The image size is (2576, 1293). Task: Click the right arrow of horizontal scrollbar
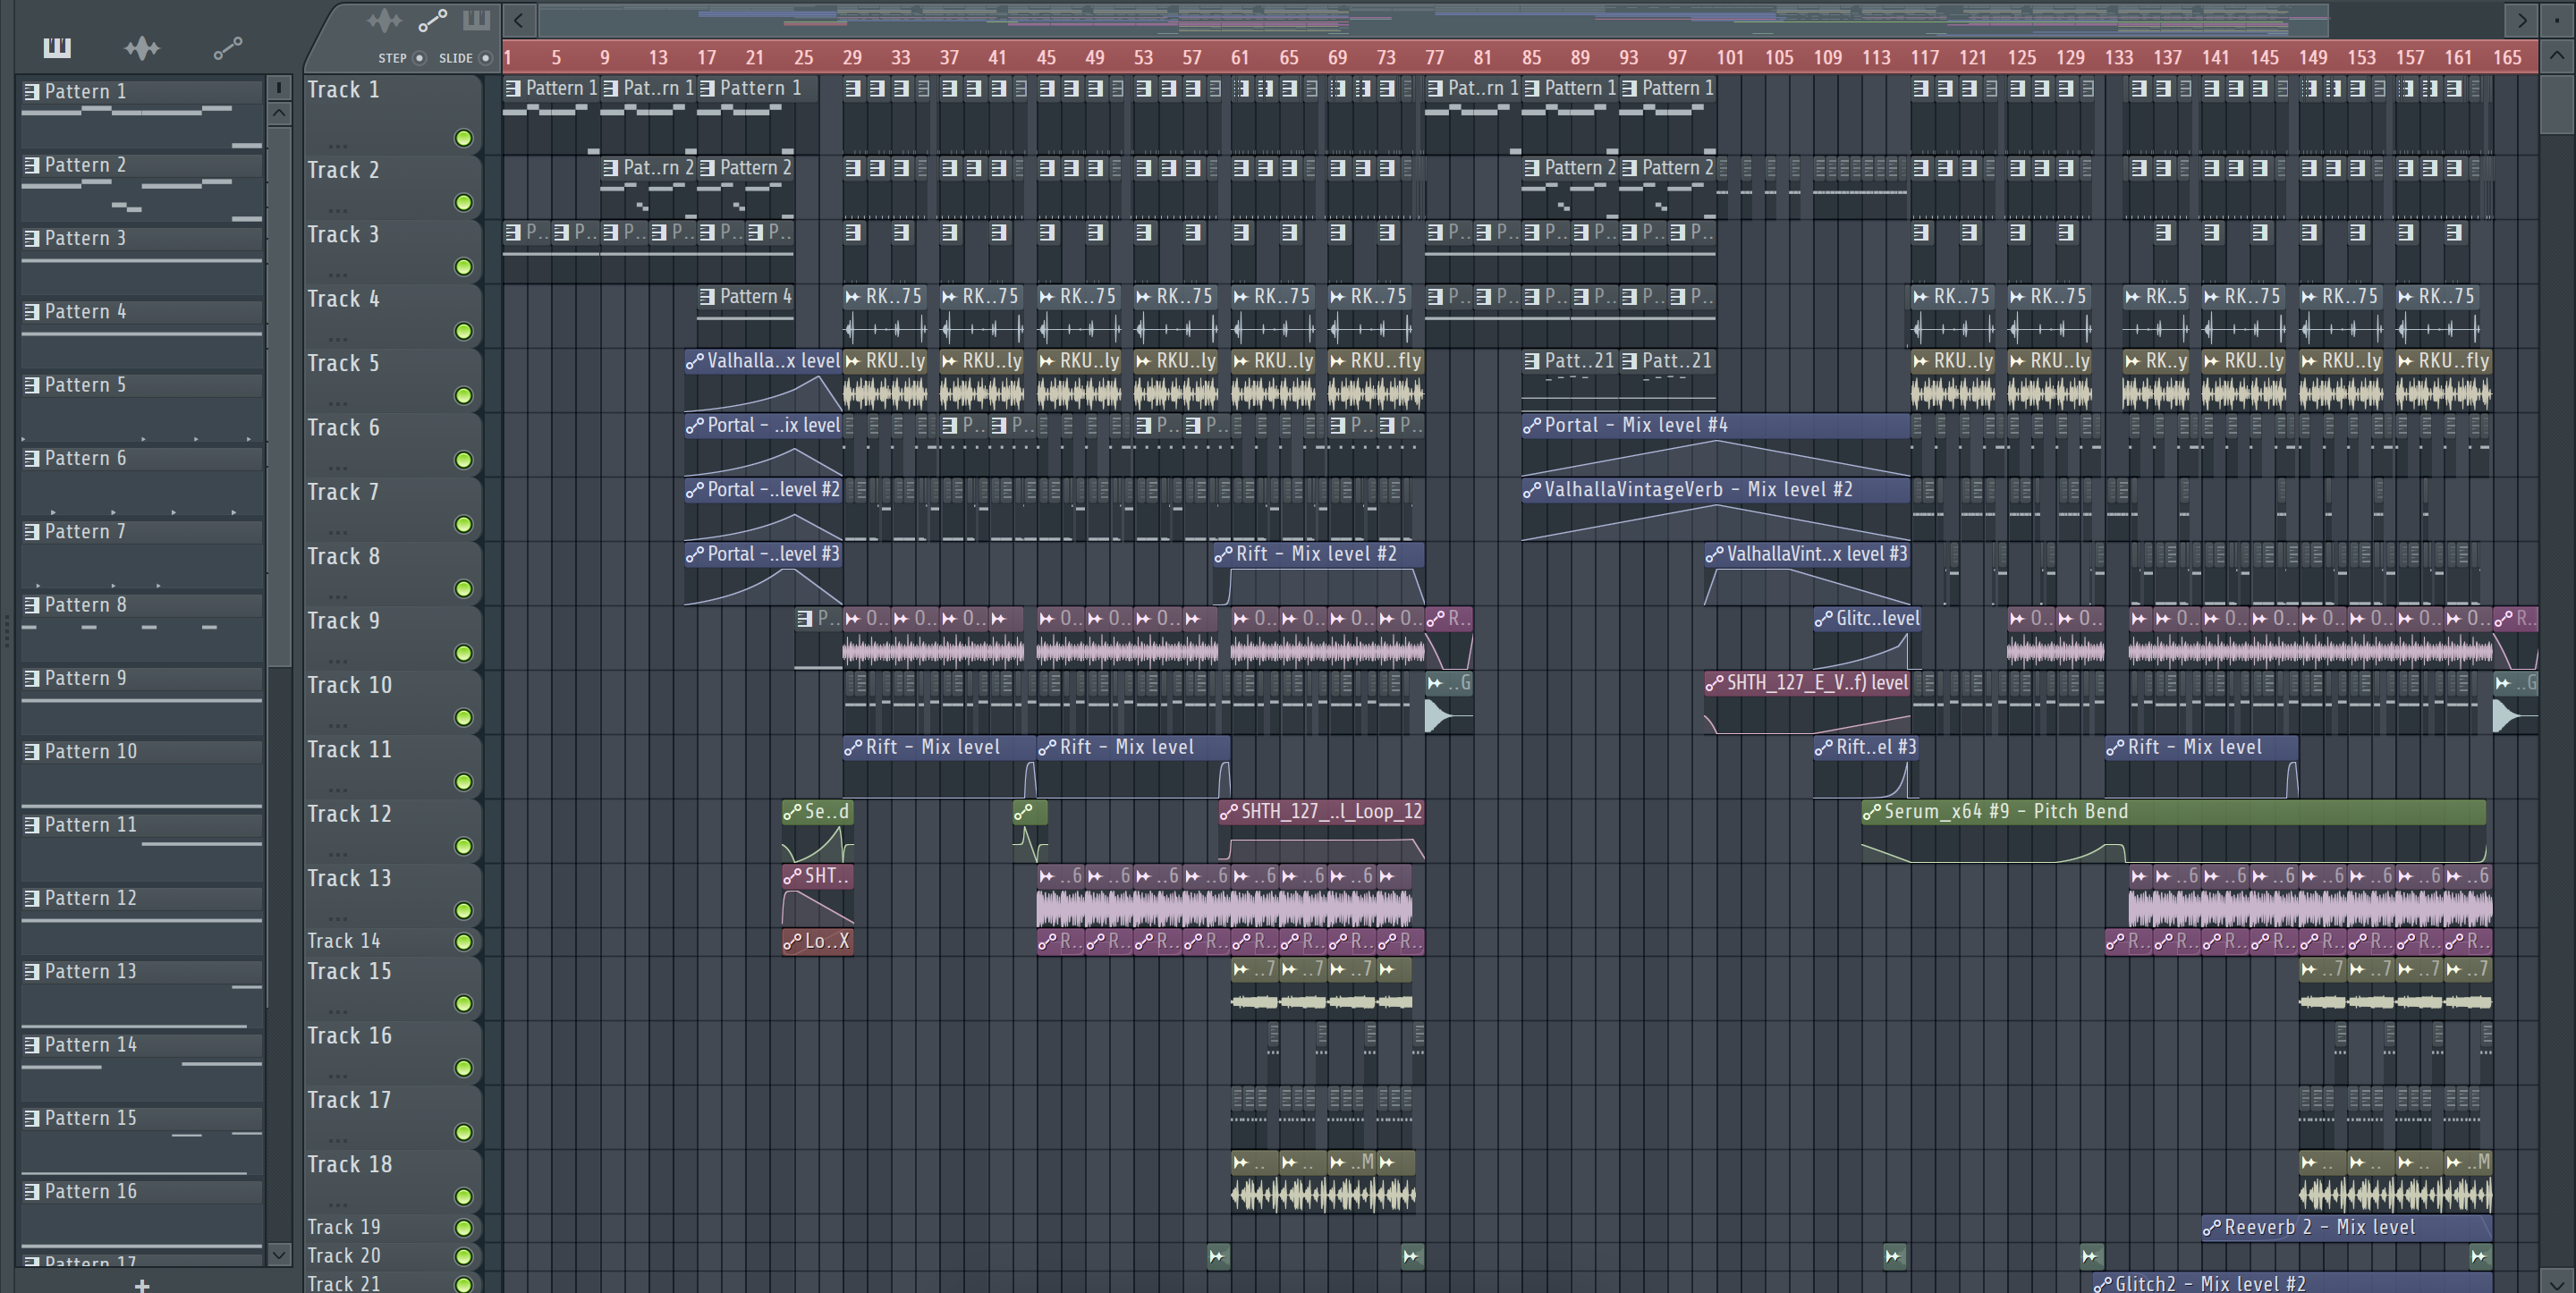(x=2521, y=19)
